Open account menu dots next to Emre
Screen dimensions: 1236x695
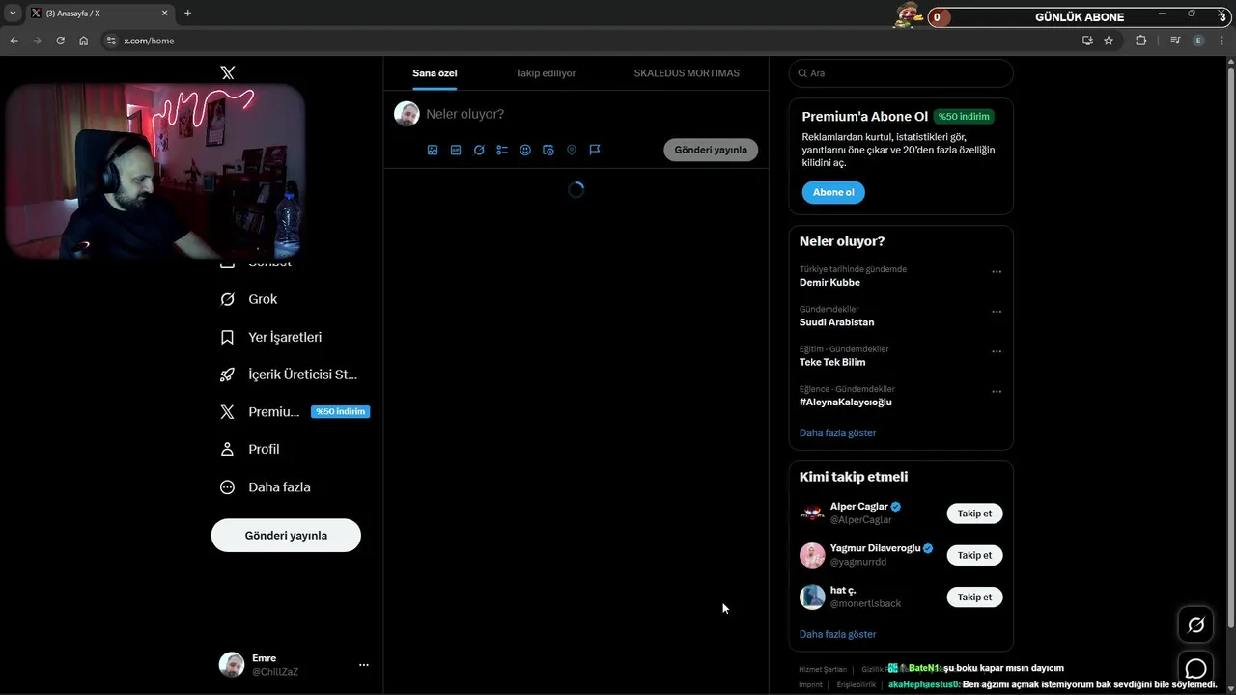[x=364, y=664]
